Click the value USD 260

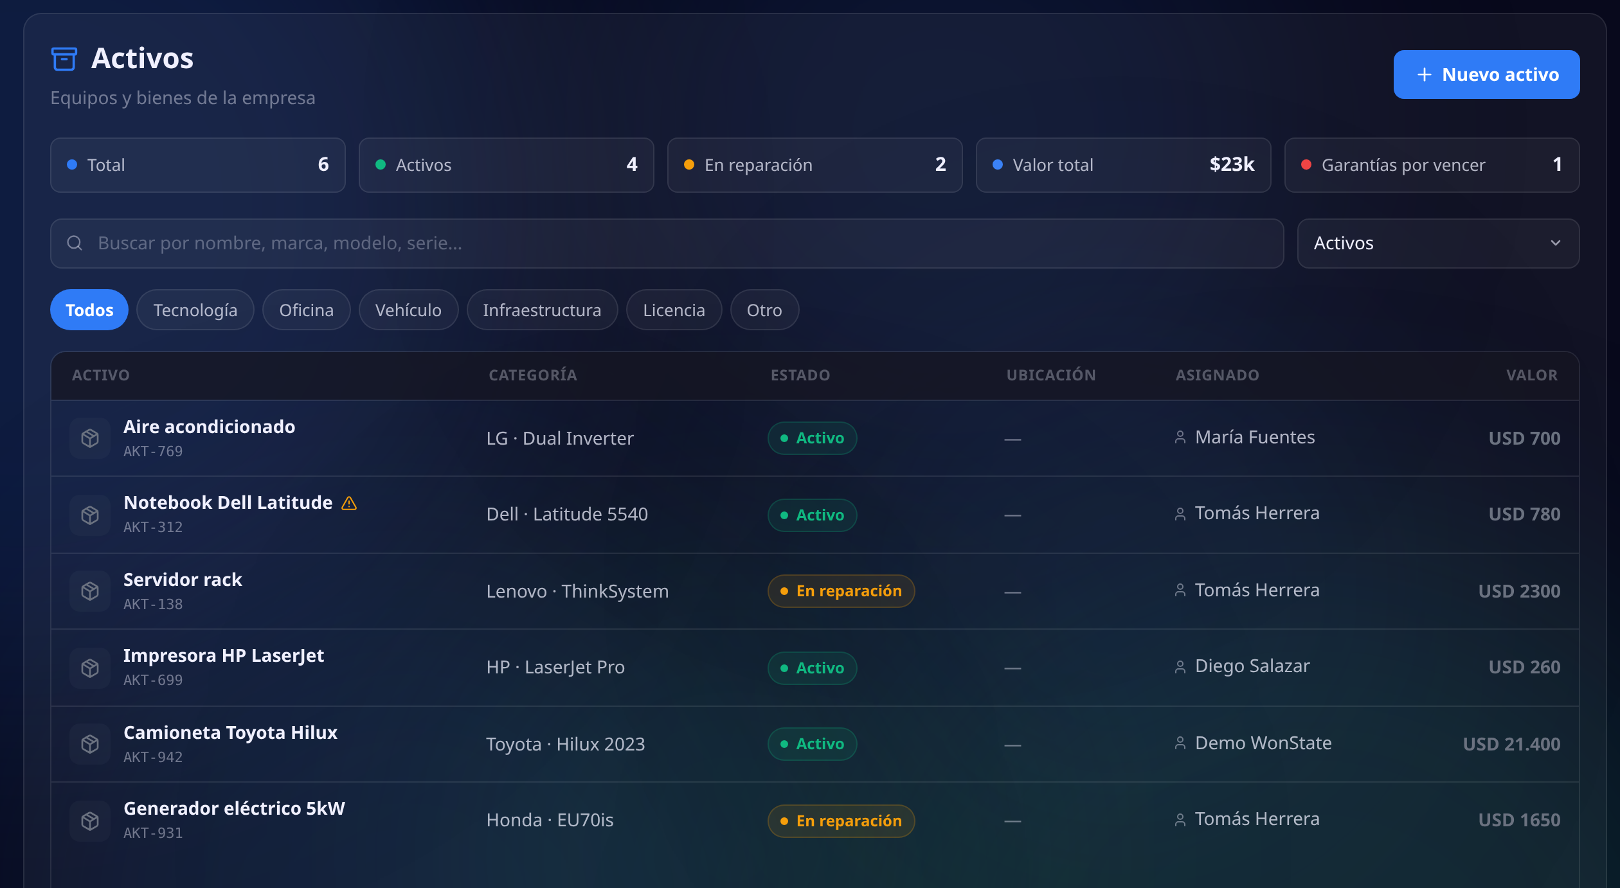[1525, 667]
